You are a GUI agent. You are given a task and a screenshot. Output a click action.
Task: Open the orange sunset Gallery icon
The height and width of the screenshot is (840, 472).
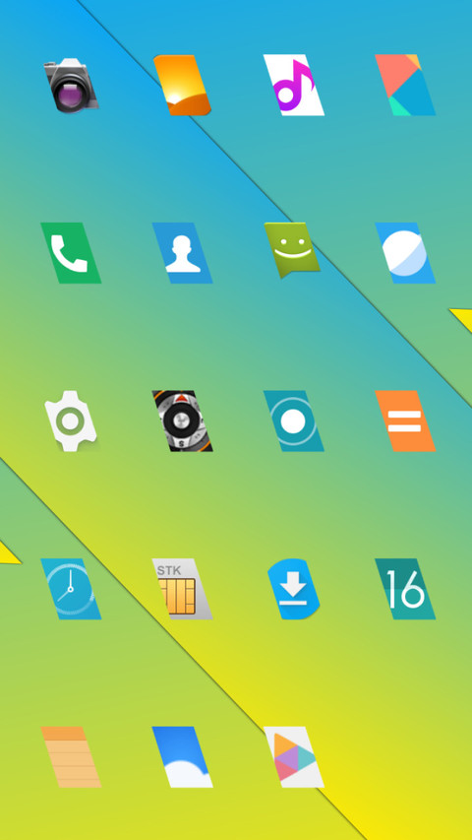[183, 85]
